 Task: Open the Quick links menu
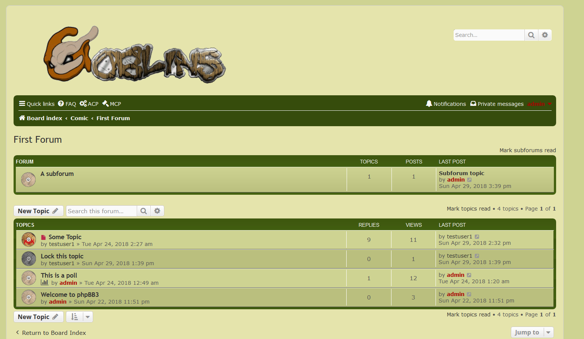(x=37, y=104)
